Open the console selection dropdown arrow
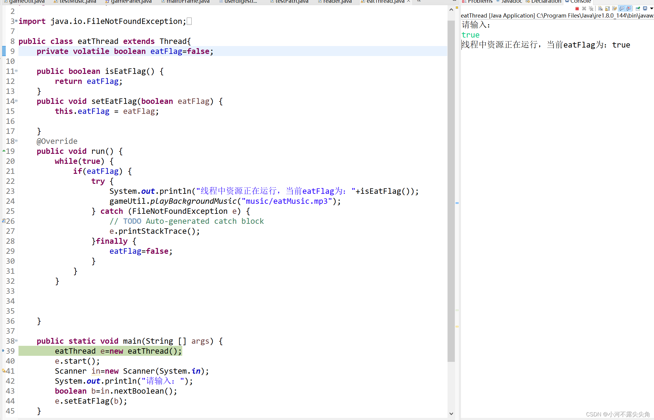 pos(652,8)
